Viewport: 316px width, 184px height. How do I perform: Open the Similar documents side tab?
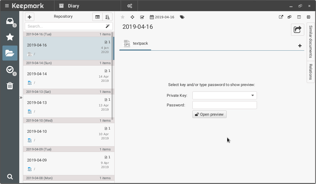pyautogui.click(x=311, y=42)
